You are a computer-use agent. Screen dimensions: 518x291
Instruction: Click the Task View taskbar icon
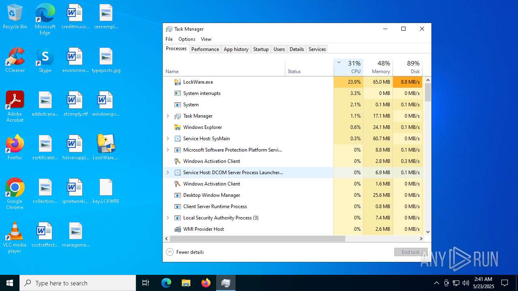point(146,283)
